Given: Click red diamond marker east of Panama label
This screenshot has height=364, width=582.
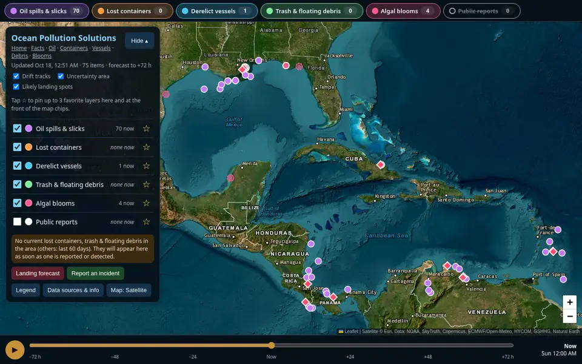Looking at the screenshot, I should (333, 297).
